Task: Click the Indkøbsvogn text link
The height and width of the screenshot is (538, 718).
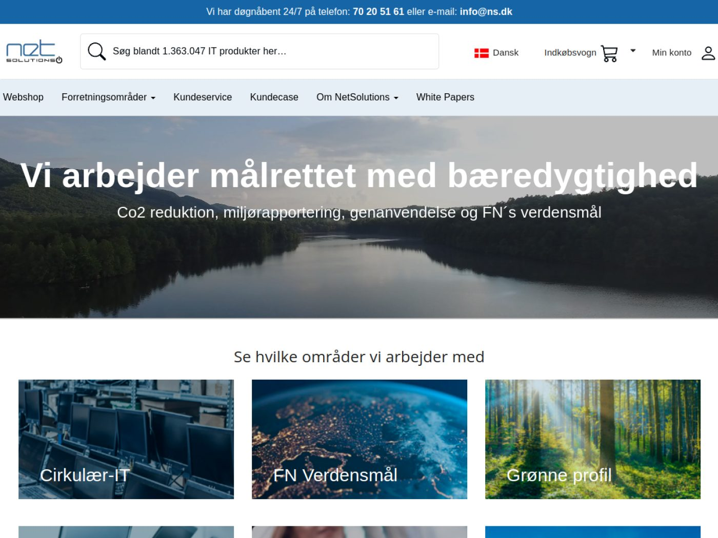Action: click(570, 53)
